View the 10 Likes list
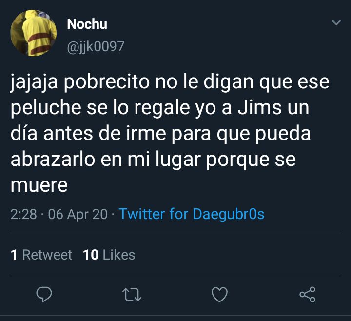Image resolution: width=351 pixels, height=321 pixels. click(109, 255)
